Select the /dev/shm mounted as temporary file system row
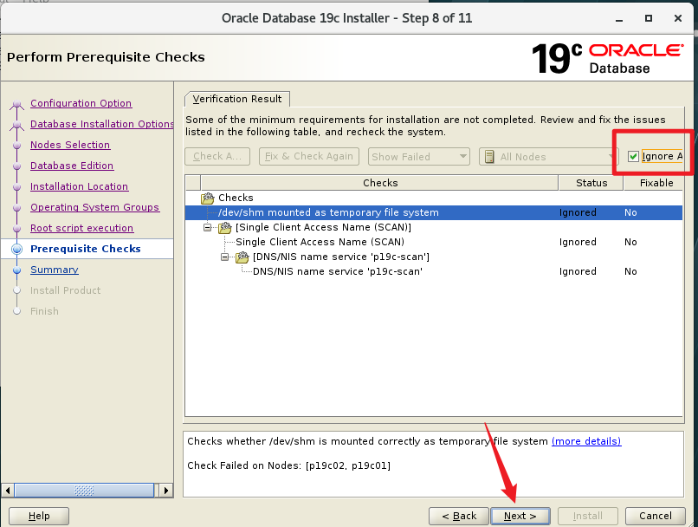This screenshot has height=527, width=698. 434,213
